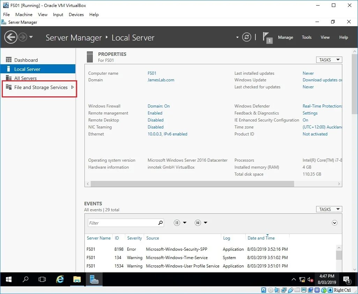Open the VirtualBox Devices menu
The width and height of the screenshot is (358, 294).
76,15
